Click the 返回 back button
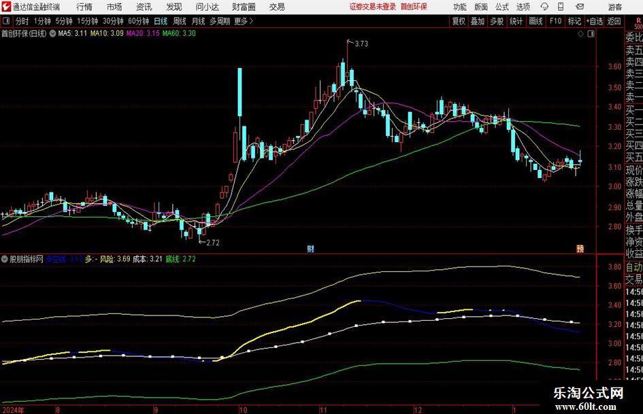This screenshot has height=414, width=643. pos(614,21)
